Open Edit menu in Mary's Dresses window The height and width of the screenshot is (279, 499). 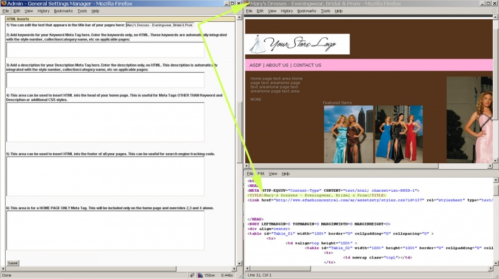[x=260, y=11]
